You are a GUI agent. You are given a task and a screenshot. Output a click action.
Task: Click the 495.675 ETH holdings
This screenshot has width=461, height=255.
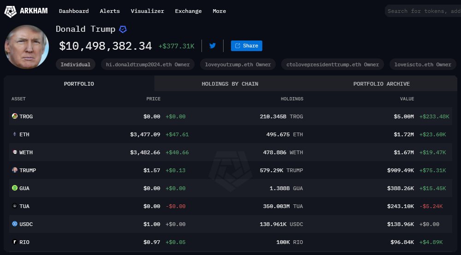pos(284,134)
